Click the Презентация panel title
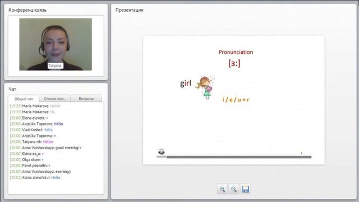Viewport: 359px width, 202px height. click(130, 10)
